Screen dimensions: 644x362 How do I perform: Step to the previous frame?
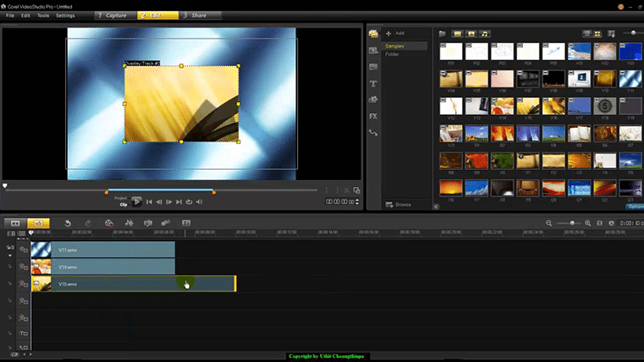point(159,202)
